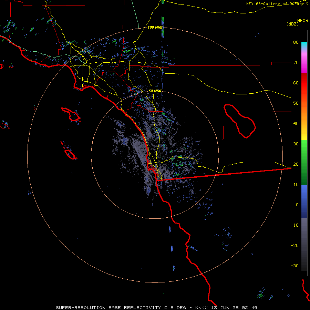Viewport: 310px width, 310px height.
Task: Click the 80 dBZ scale value
Action: [x=296, y=42]
